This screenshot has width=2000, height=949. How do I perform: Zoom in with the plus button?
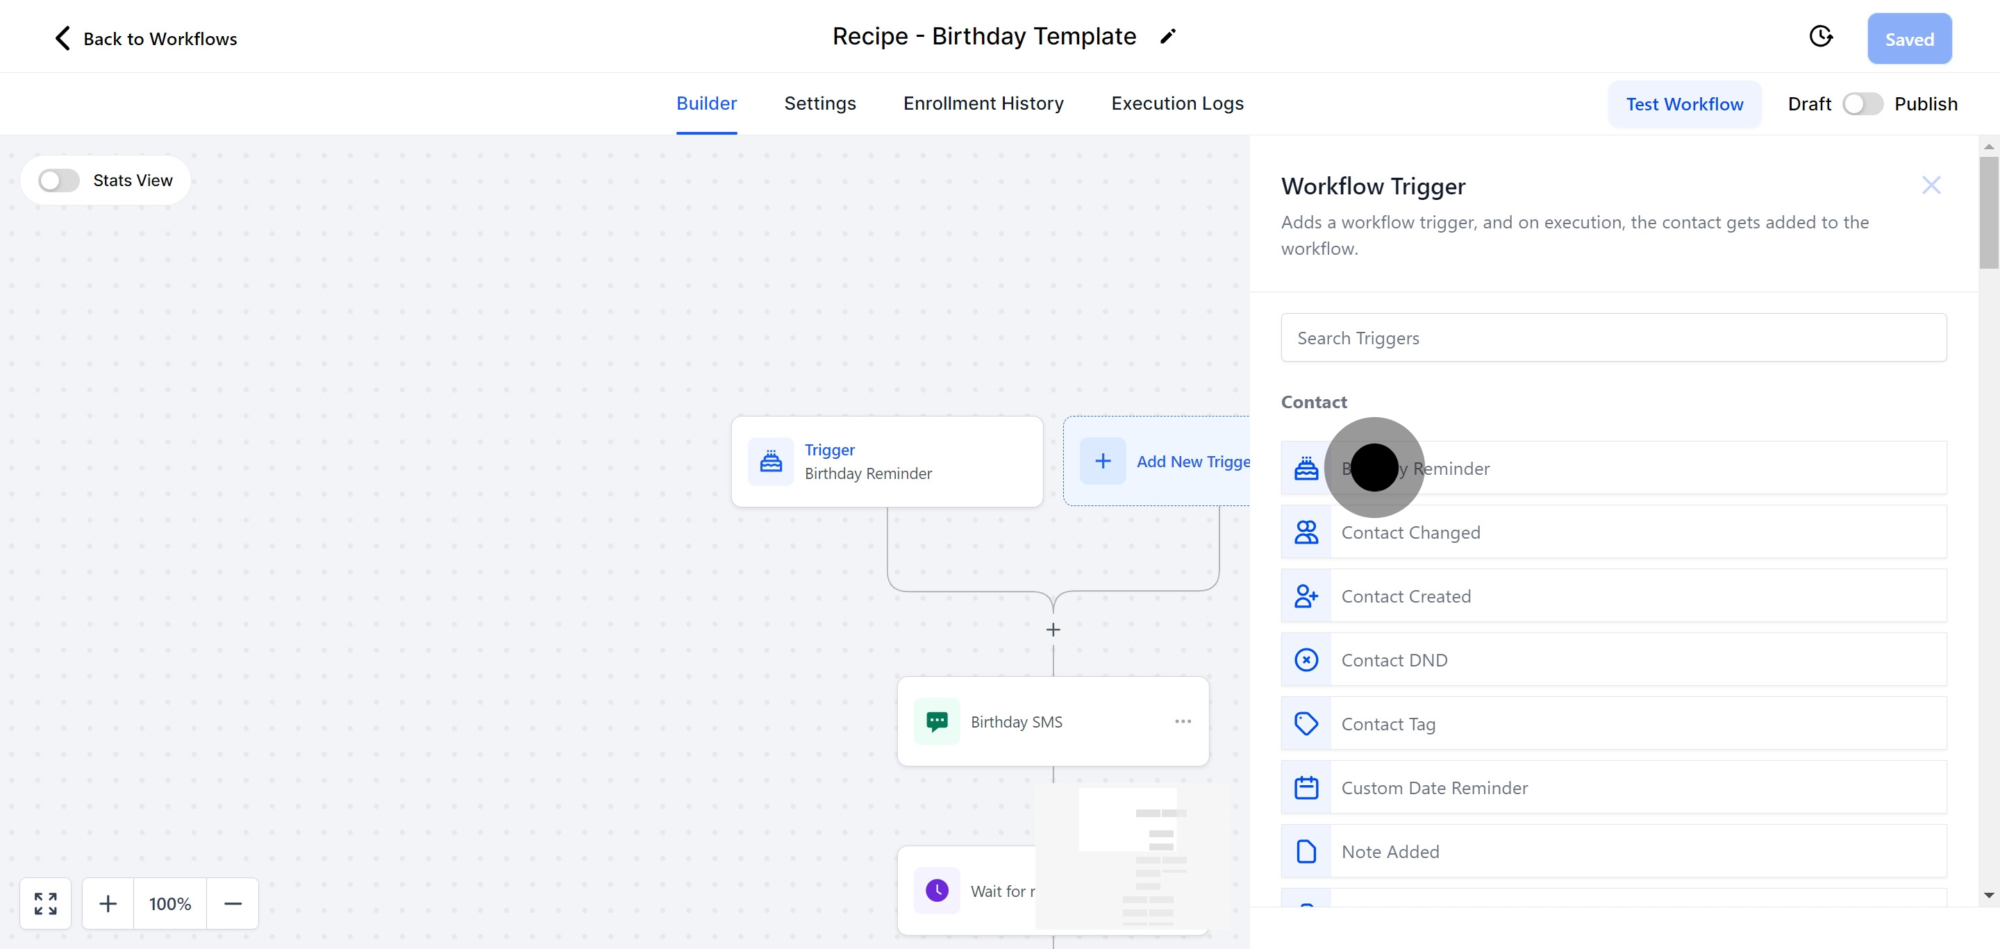[x=108, y=903]
